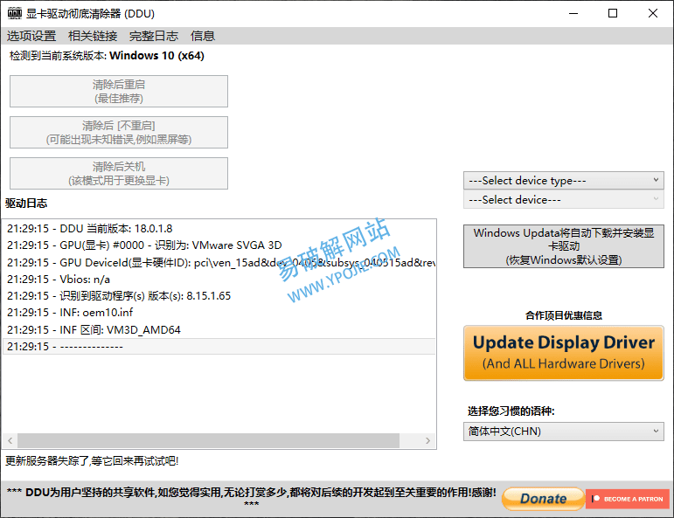Select log line 'INF: oem10.inf'

click(219, 313)
